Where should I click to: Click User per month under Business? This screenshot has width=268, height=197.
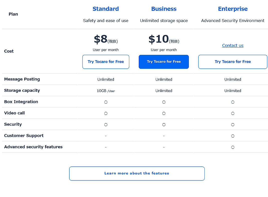(164, 50)
